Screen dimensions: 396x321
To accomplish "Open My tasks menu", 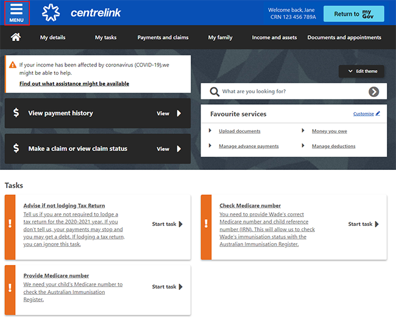I will click(x=106, y=37).
